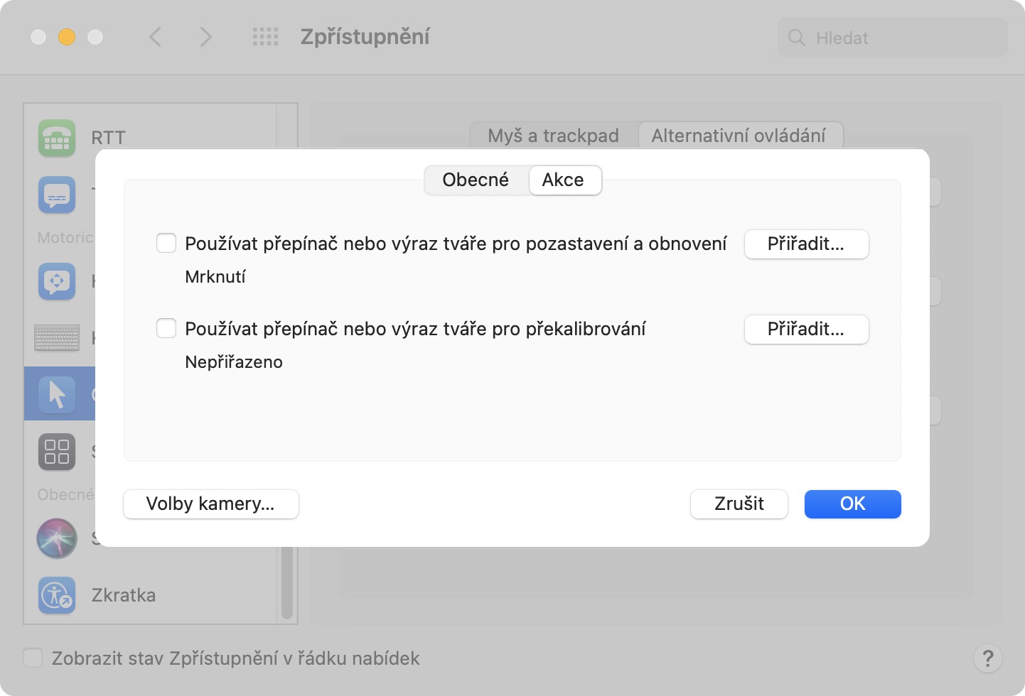Enable switch for pause and resume (pozastavení a obnovení)

(x=166, y=244)
